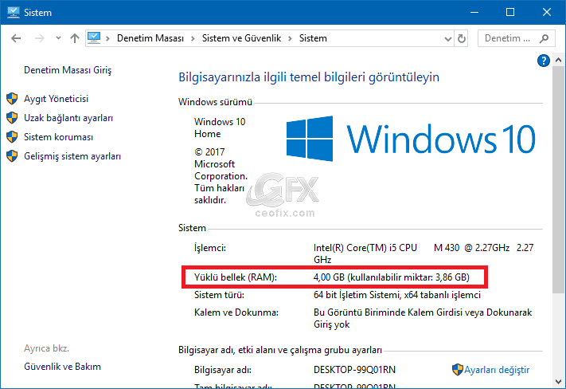
Task: Click the Intel(R) Core(TM) i5 CPU value
Action: click(424, 253)
